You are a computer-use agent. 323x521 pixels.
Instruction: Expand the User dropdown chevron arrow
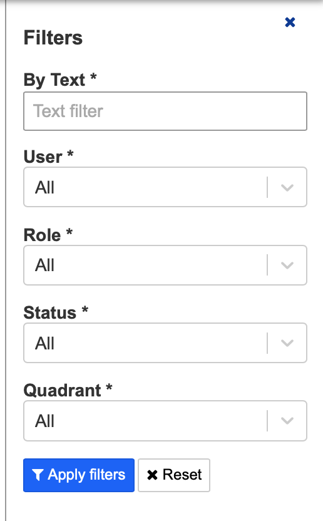[x=287, y=187]
